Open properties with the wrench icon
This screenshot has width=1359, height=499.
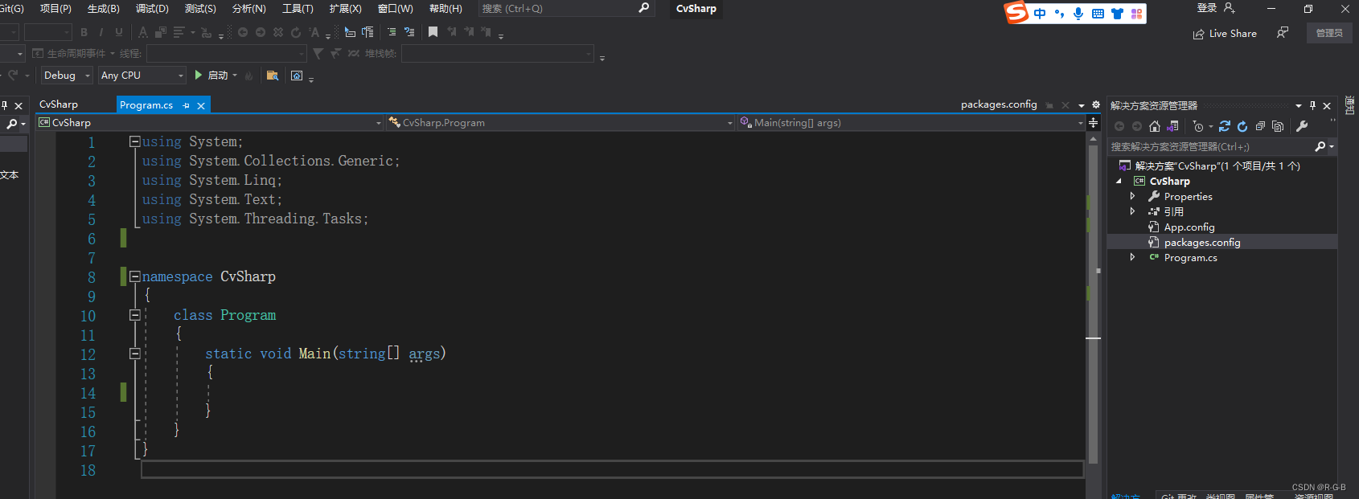[1302, 126]
